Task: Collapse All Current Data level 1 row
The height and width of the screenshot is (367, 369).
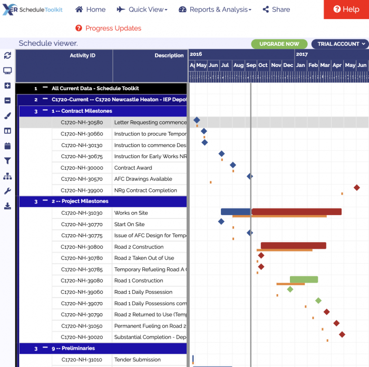Action: click(x=45, y=88)
